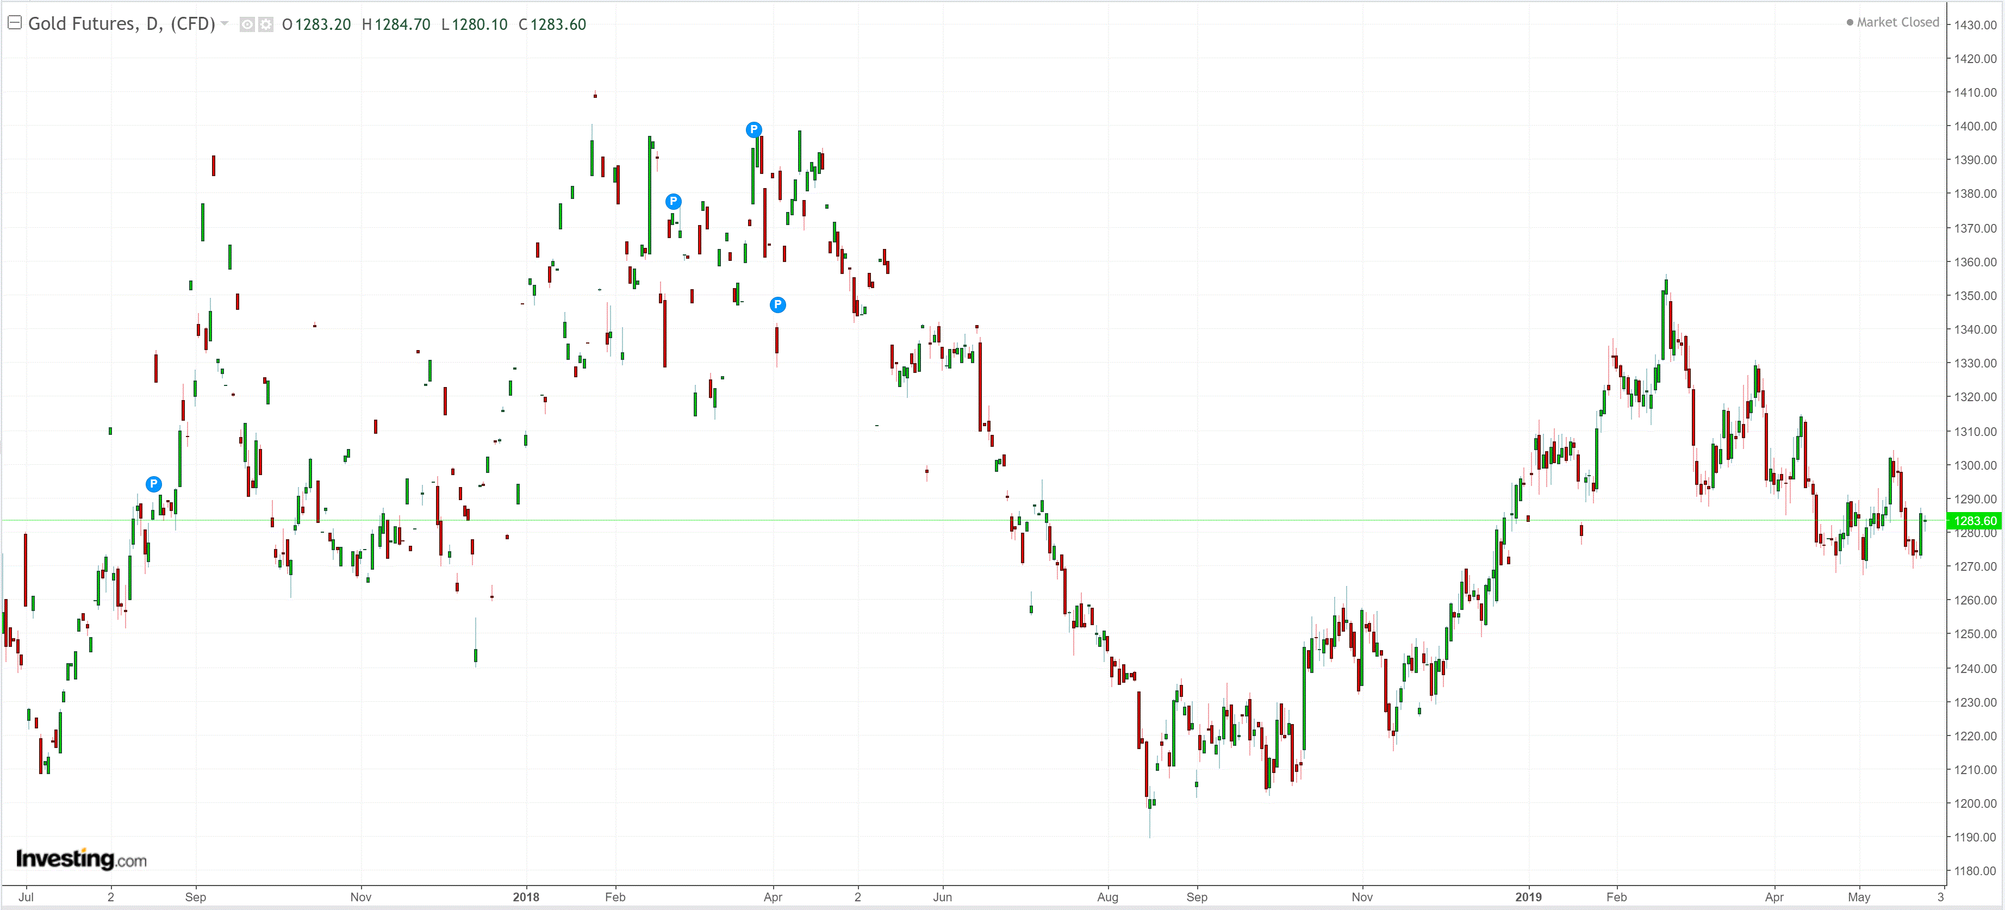This screenshot has height=910, width=2005.
Task: Click the P marker near the 1380 level
Action: (x=673, y=201)
